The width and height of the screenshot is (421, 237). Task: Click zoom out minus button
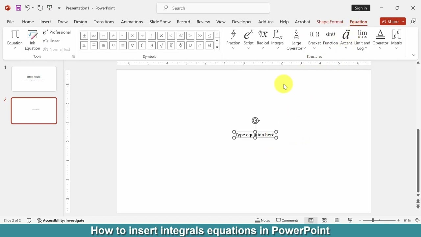point(360,220)
